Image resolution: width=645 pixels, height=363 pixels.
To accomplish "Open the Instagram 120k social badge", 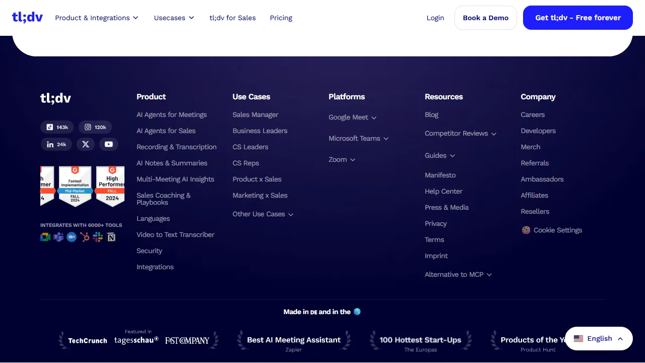I will pos(95,127).
